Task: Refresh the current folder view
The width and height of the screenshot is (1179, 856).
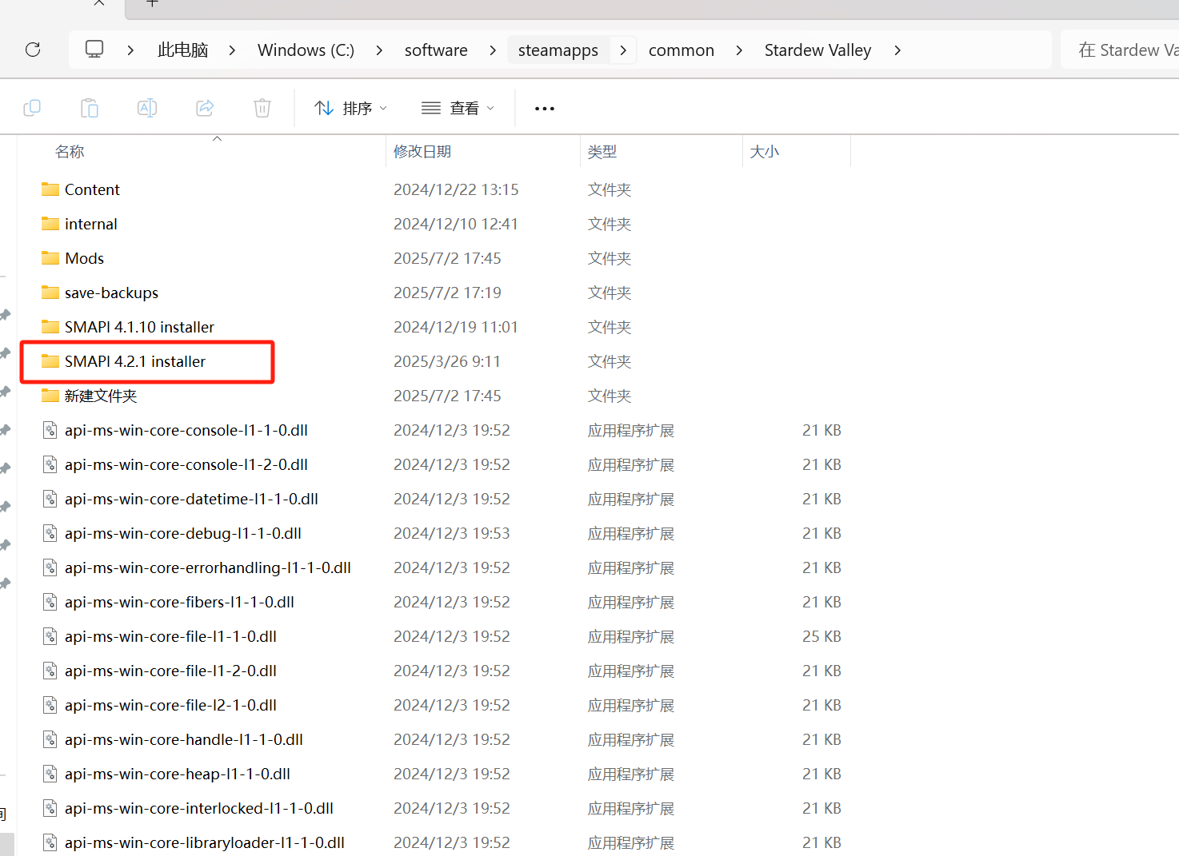Action: coord(33,50)
